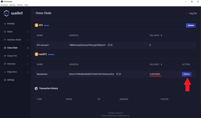Click the orange BTC Bitcoin coin icon
The width and height of the screenshot is (201, 118).
pyautogui.click(x=36, y=25)
